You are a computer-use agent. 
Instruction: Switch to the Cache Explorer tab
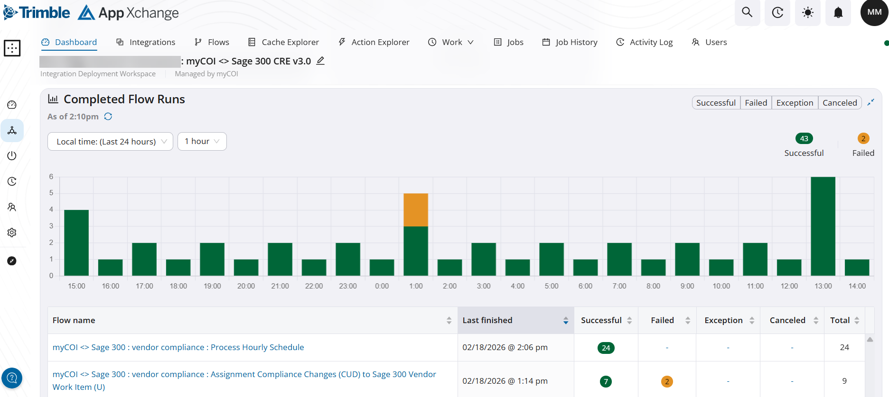click(x=283, y=42)
